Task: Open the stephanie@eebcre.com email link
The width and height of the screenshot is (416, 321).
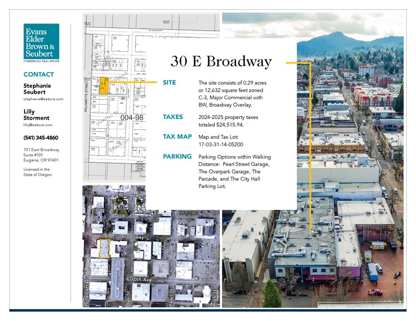Action: (44, 99)
